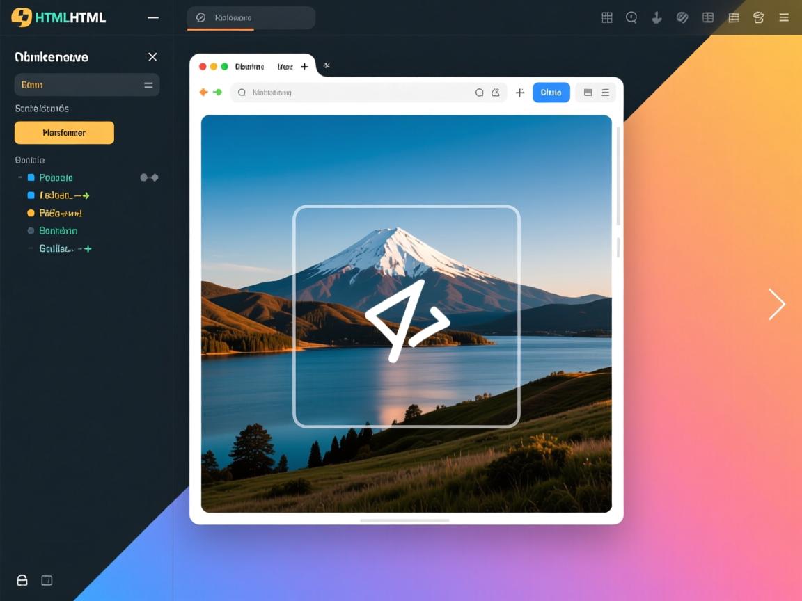Click the square panel icon at sidebar bottom
The image size is (802, 601).
click(47, 580)
